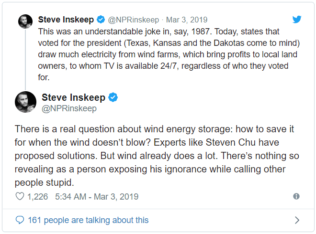
Task: Open 5:34 AM - Mar 3, 2019 timestamp
Action: point(97,196)
